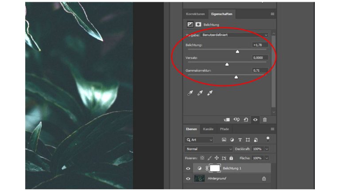Open the Normal blend mode dropdown

209,149
